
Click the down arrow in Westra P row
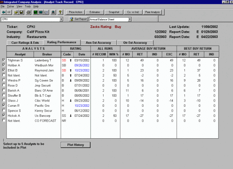[x=70, y=80]
